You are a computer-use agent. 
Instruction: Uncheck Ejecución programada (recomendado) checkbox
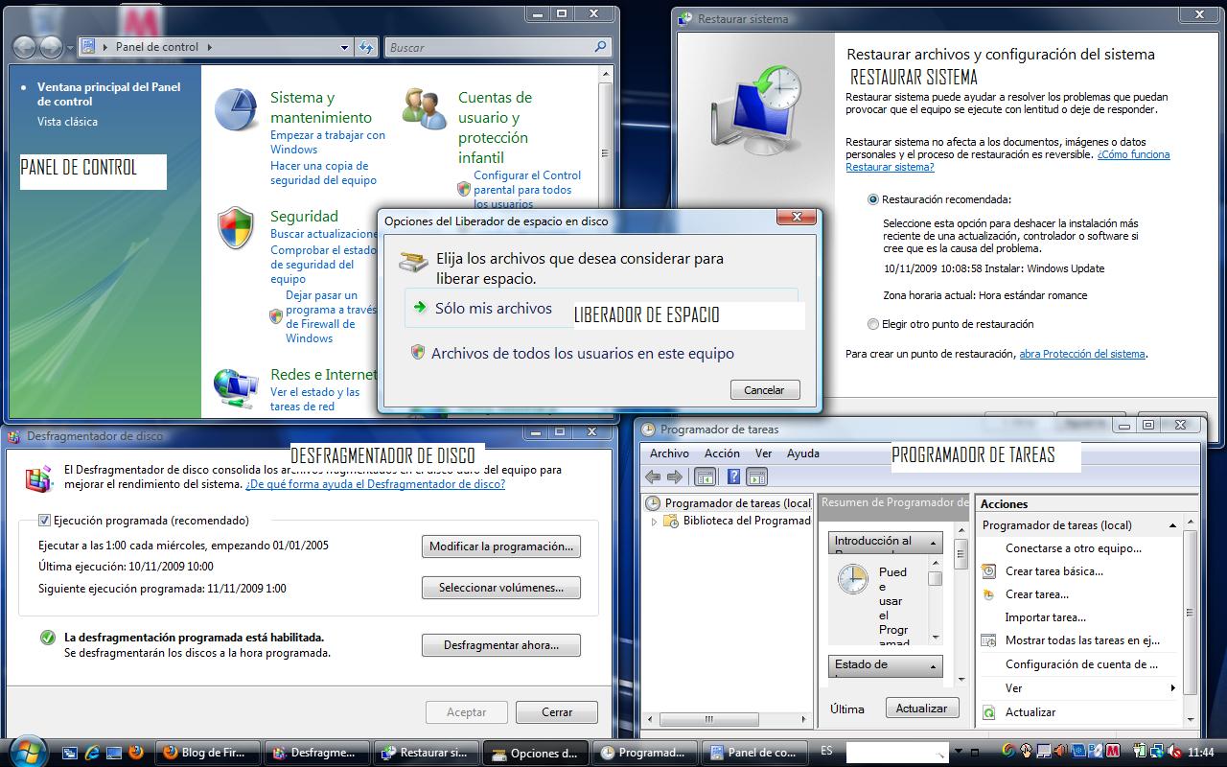[44, 521]
